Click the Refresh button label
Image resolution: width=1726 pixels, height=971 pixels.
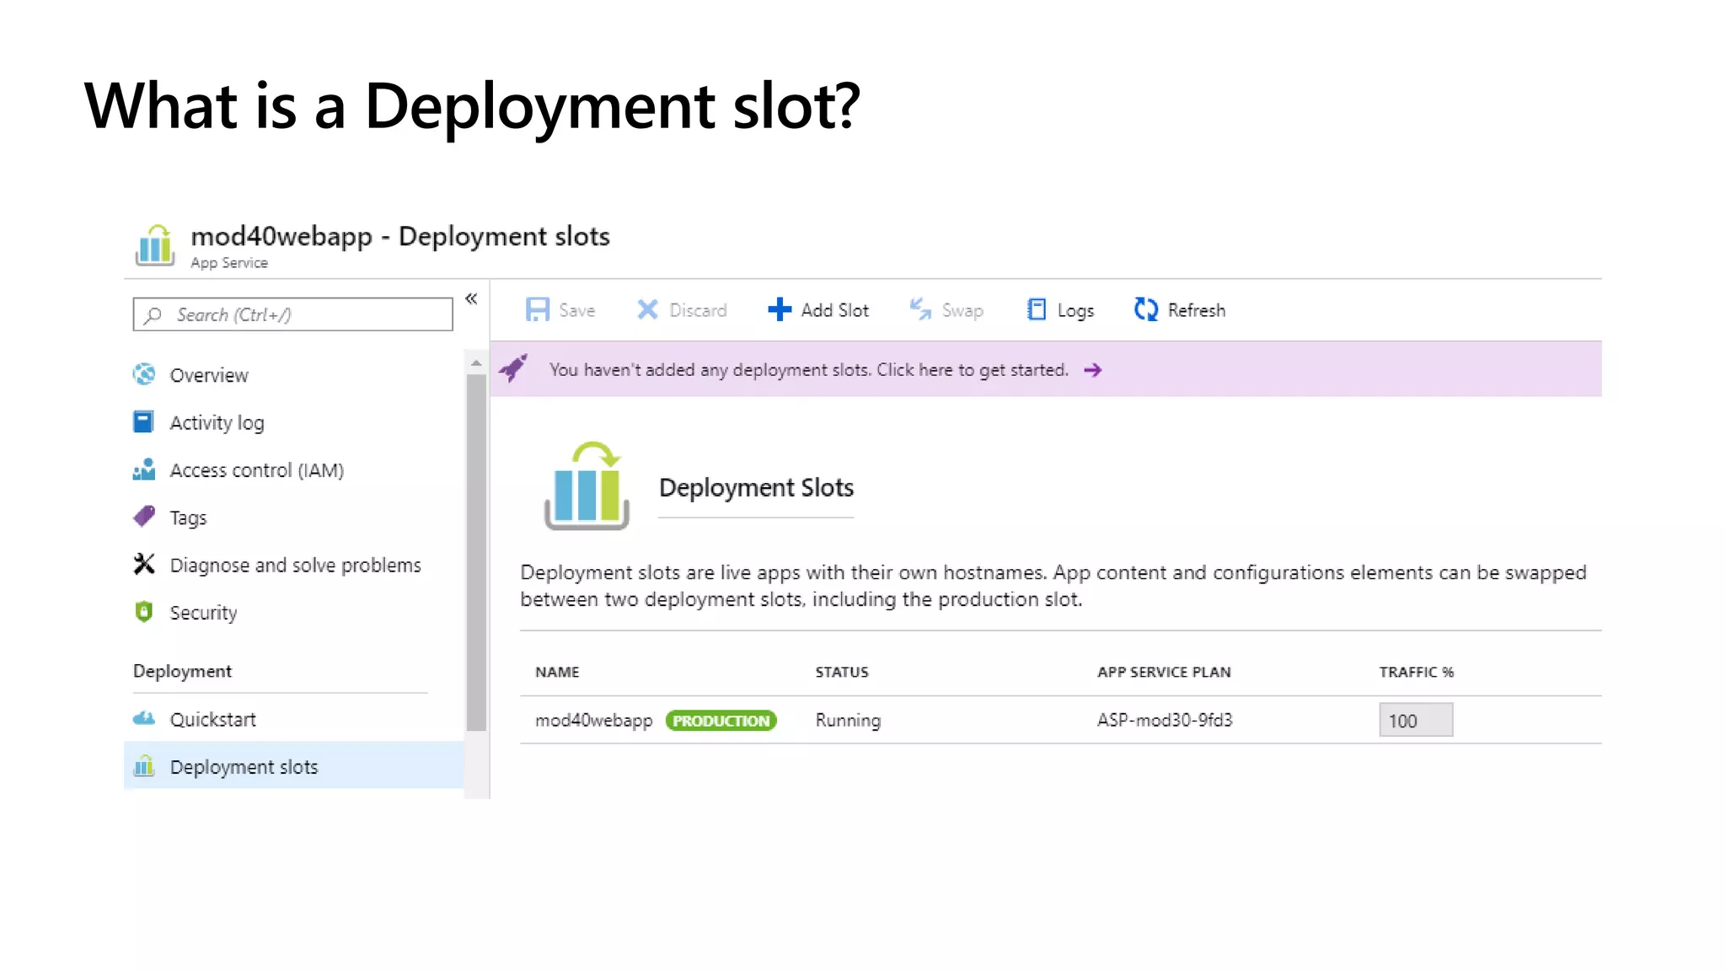[x=1196, y=310]
